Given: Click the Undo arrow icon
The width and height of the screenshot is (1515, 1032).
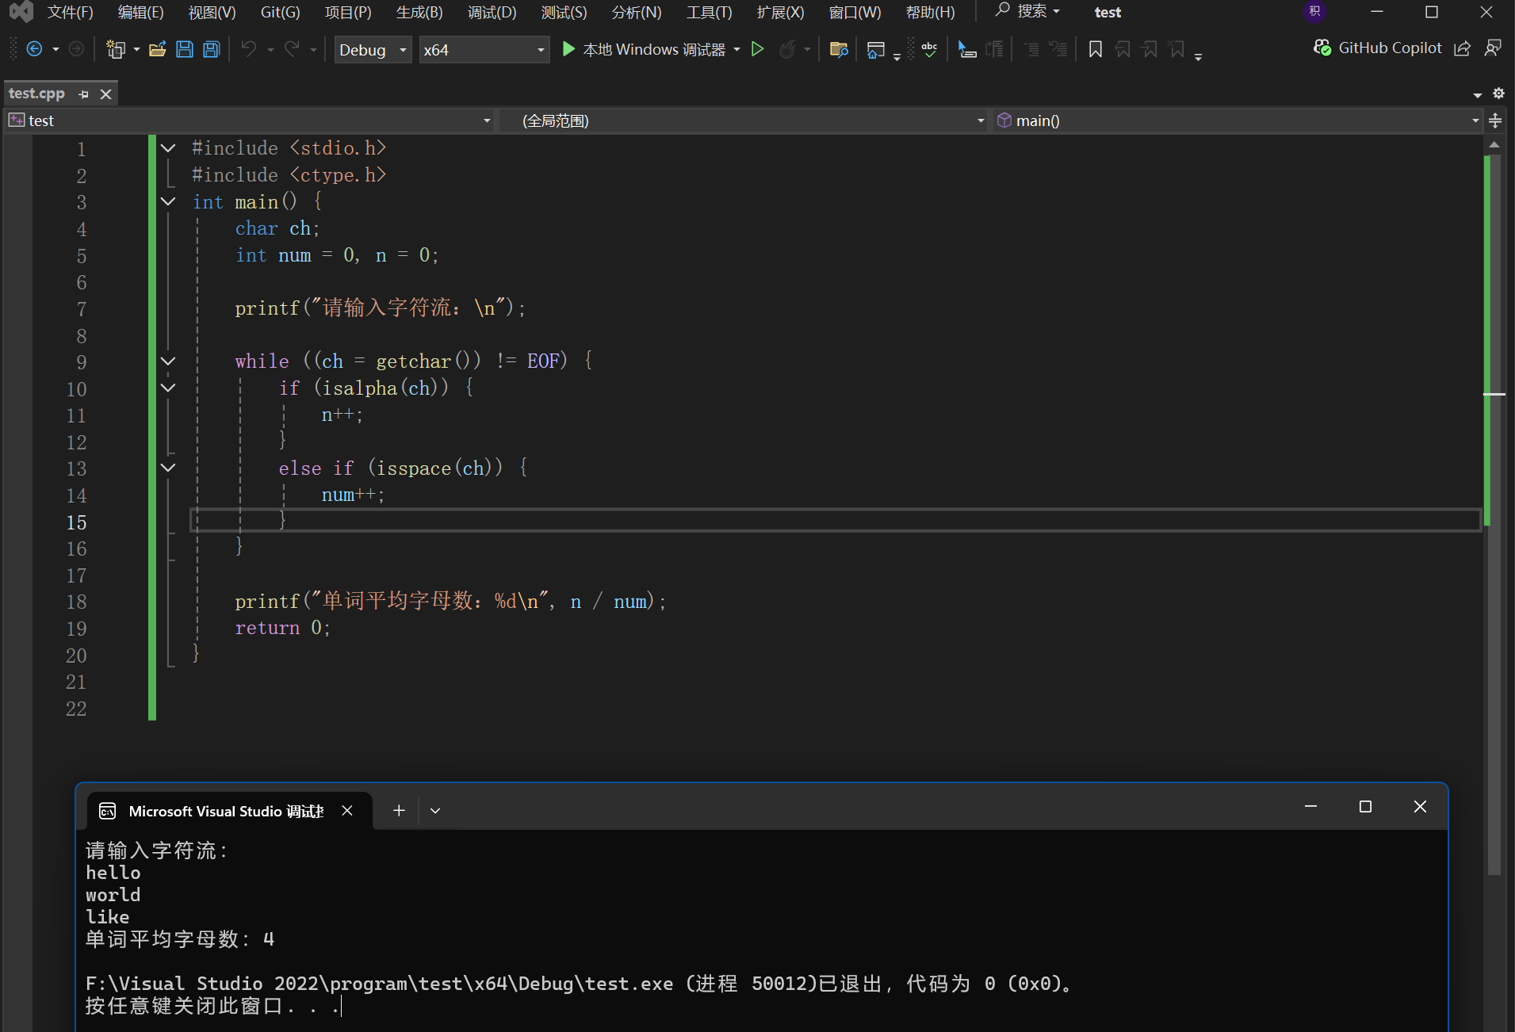Looking at the screenshot, I should click(x=249, y=49).
